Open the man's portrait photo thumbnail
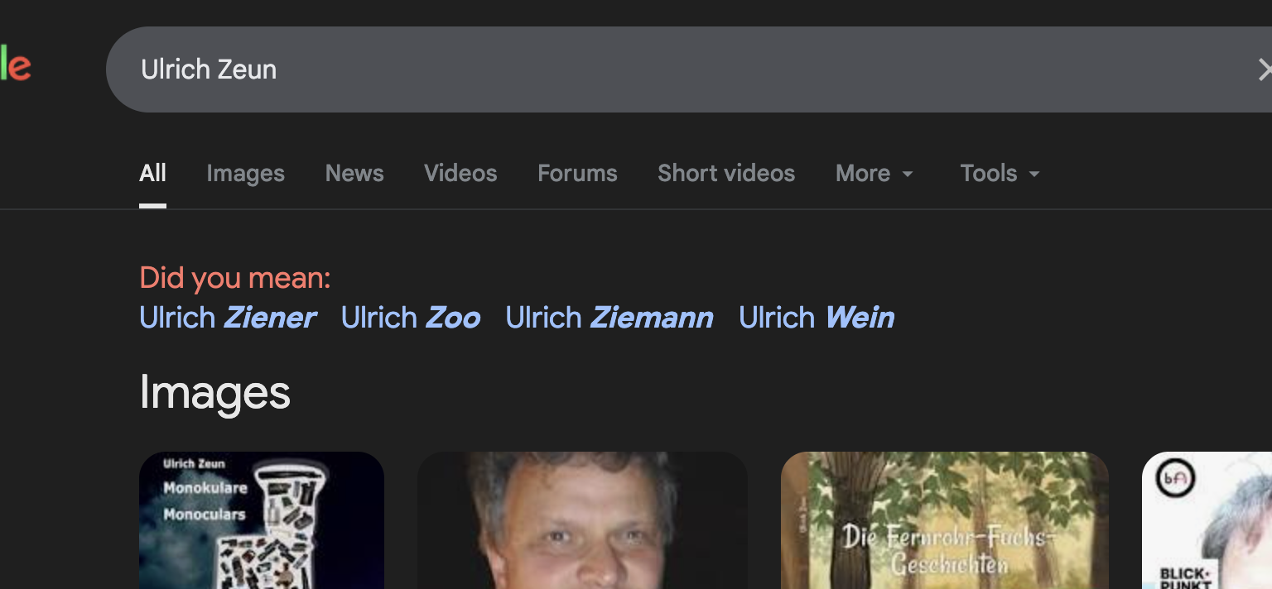1272x589 pixels. (582, 520)
